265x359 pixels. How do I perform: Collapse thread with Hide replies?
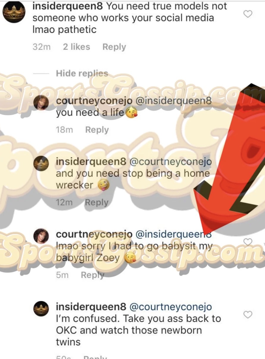[82, 73]
